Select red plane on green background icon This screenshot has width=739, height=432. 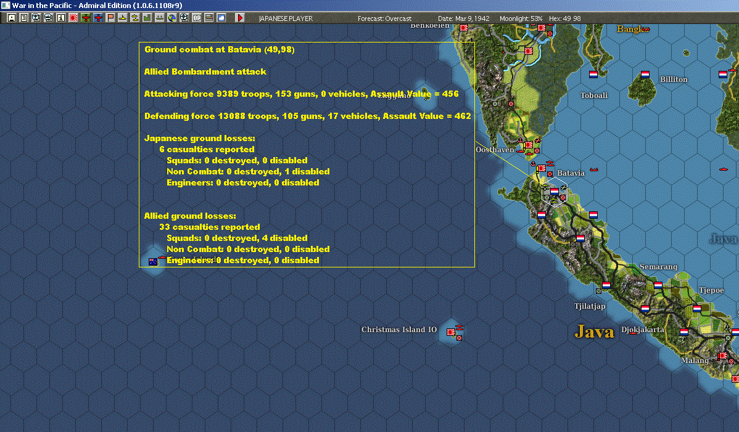pos(86,18)
